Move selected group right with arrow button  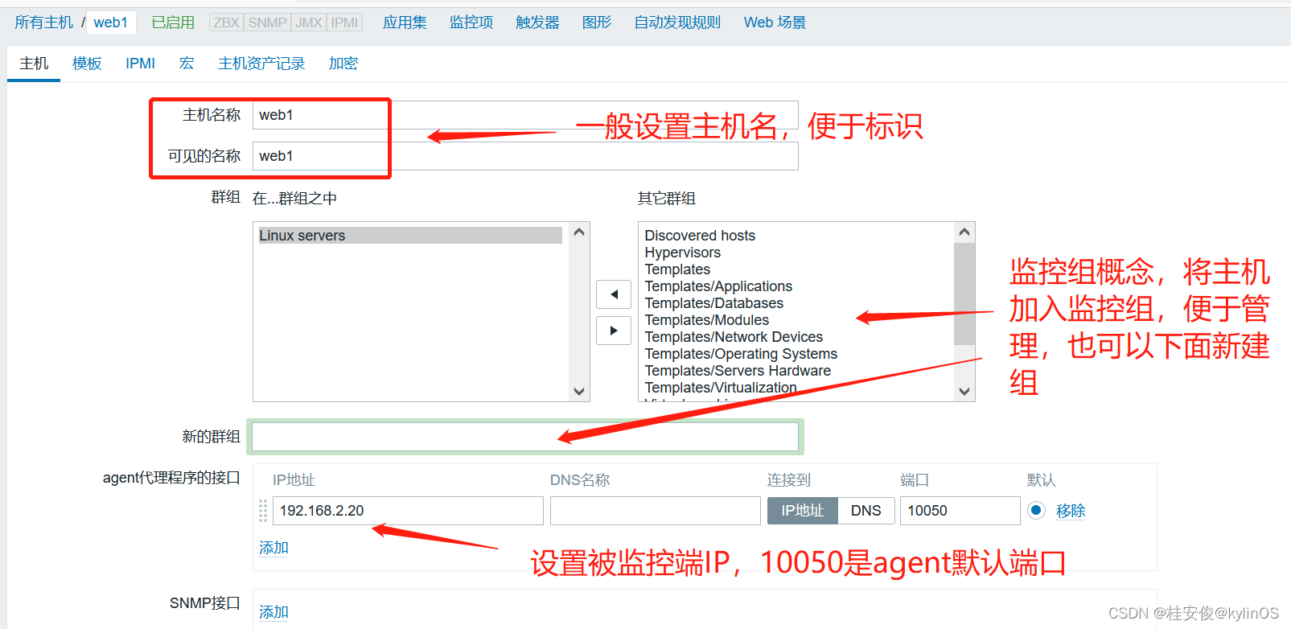614,331
